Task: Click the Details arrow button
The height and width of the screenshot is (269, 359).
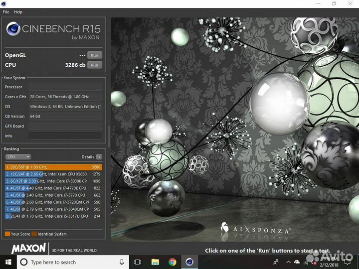Action: tap(99, 157)
